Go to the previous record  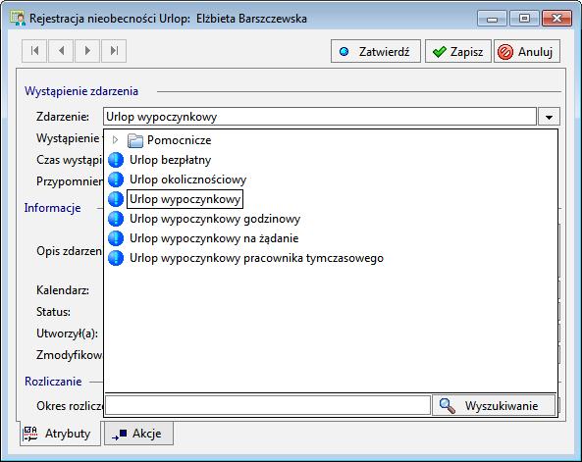(x=61, y=51)
